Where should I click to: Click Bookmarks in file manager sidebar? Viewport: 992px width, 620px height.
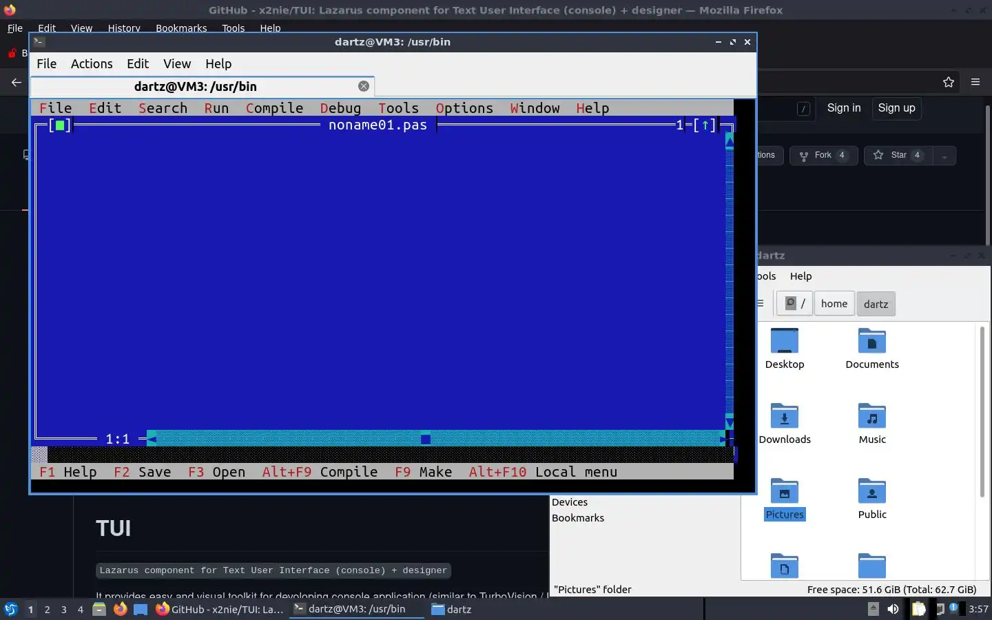578,518
